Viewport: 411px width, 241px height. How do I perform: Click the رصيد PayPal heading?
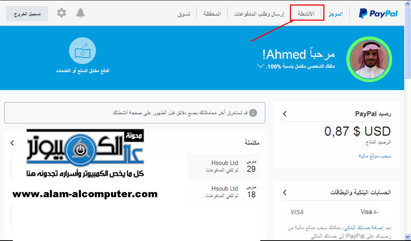[x=373, y=114]
